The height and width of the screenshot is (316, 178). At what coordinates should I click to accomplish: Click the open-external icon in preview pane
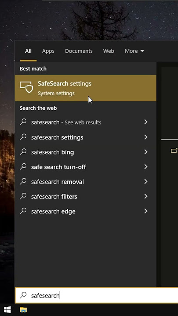(174, 151)
